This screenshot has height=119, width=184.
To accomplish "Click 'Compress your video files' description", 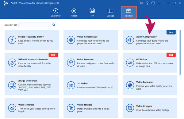I will tap(93, 42).
